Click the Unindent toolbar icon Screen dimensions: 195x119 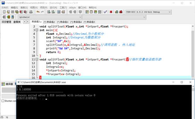[75, 12]
